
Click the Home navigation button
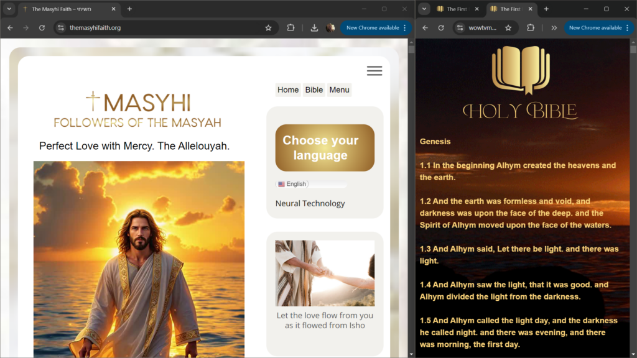point(287,89)
